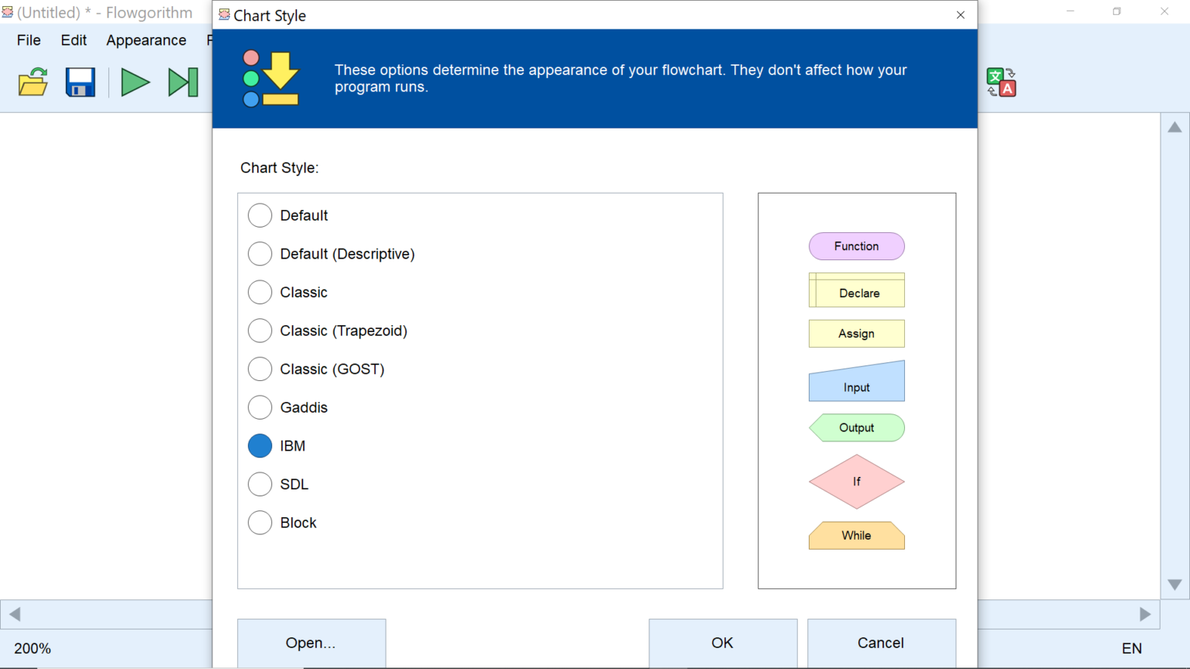Image resolution: width=1190 pixels, height=669 pixels.
Task: Click the Open... button at the bottom
Action: click(311, 643)
